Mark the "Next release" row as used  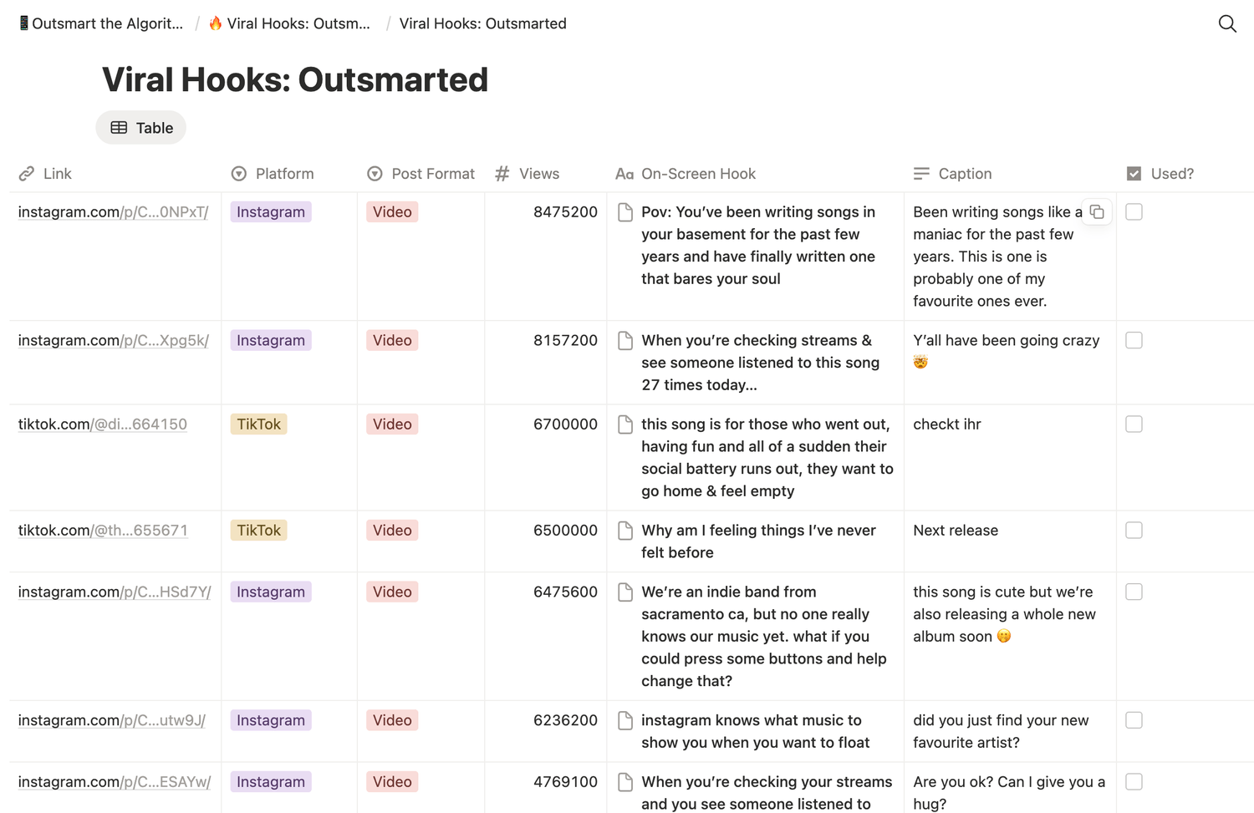click(x=1134, y=531)
